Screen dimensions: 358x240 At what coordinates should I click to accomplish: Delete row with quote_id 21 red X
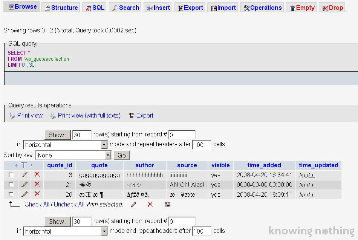pos(37,184)
